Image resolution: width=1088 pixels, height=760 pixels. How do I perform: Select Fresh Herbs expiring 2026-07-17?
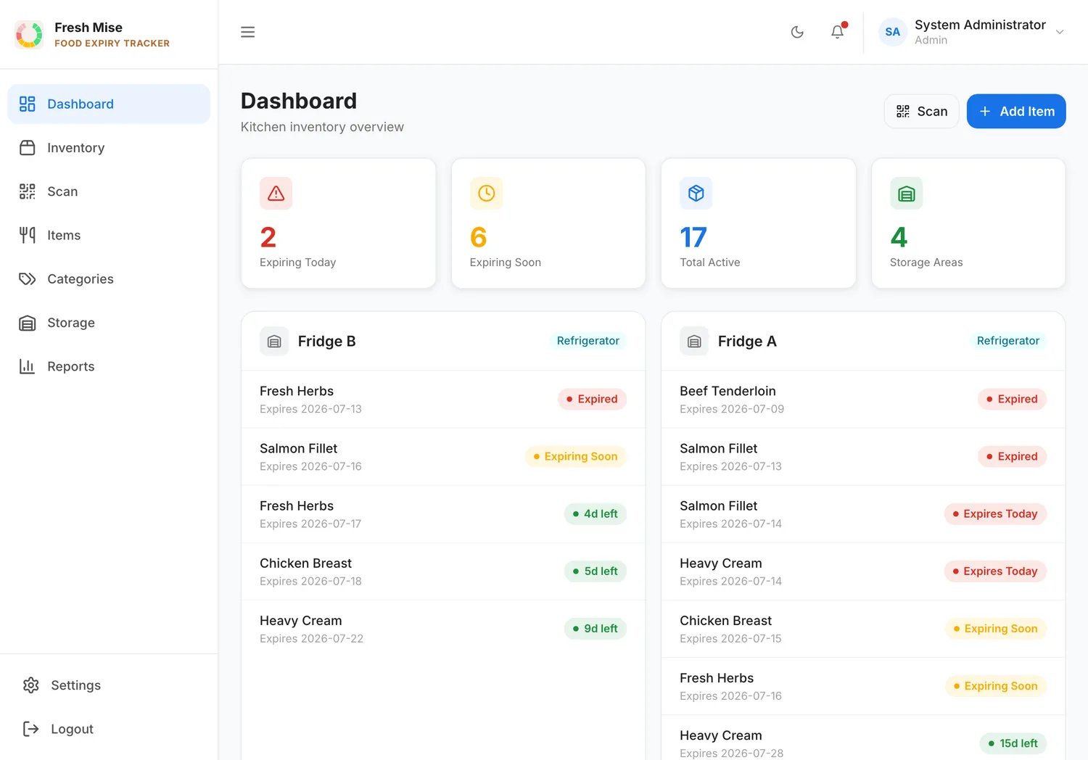443,514
